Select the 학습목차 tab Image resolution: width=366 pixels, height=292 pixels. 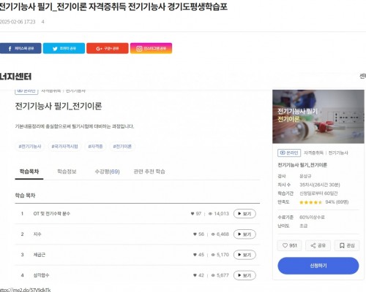coord(29,172)
